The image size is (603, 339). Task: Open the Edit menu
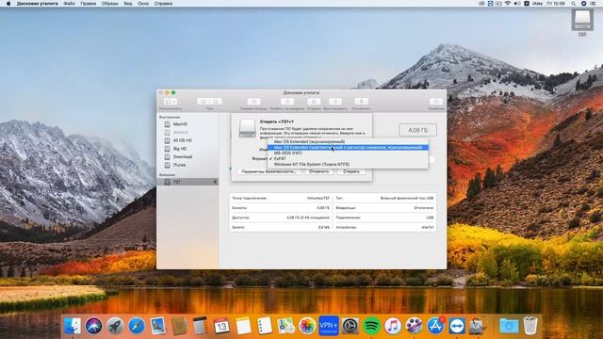(88, 4)
